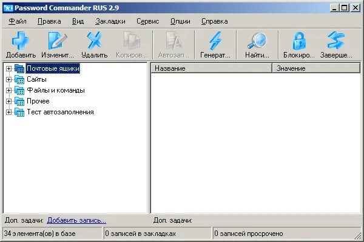The height and width of the screenshot is (242, 364).
Task: Click the Найти magnifier search icon
Action: tap(257, 41)
